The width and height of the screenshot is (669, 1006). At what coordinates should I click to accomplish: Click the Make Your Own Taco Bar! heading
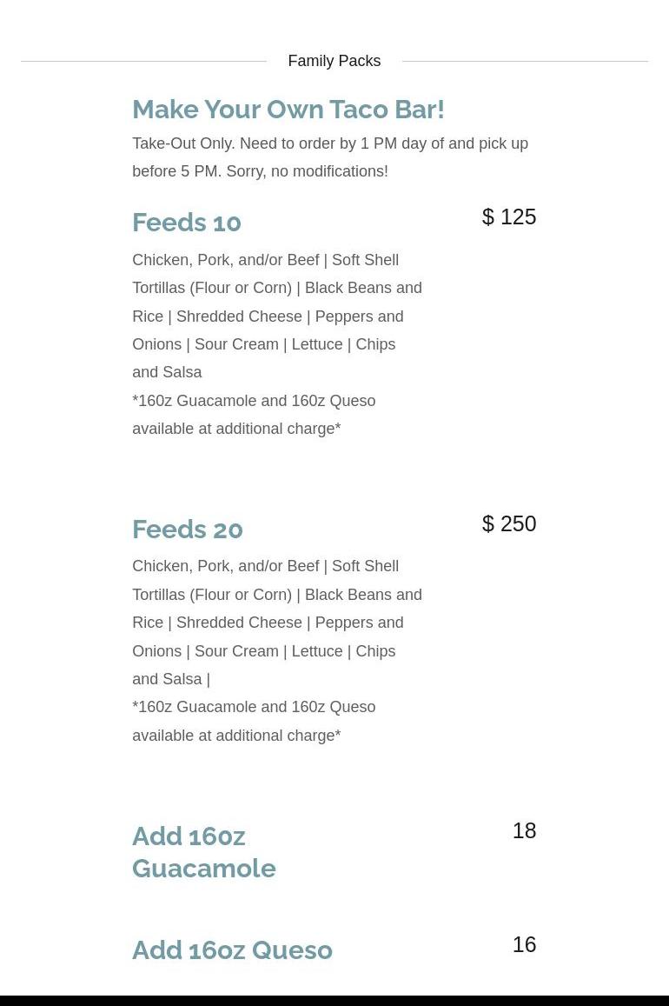288,110
